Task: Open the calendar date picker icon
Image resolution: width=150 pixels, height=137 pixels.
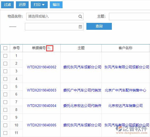Action: (80, 27)
